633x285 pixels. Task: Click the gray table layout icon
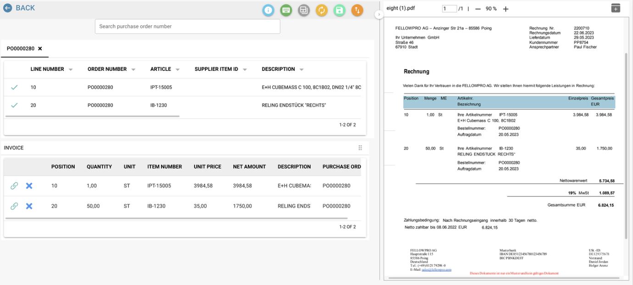[x=304, y=10]
